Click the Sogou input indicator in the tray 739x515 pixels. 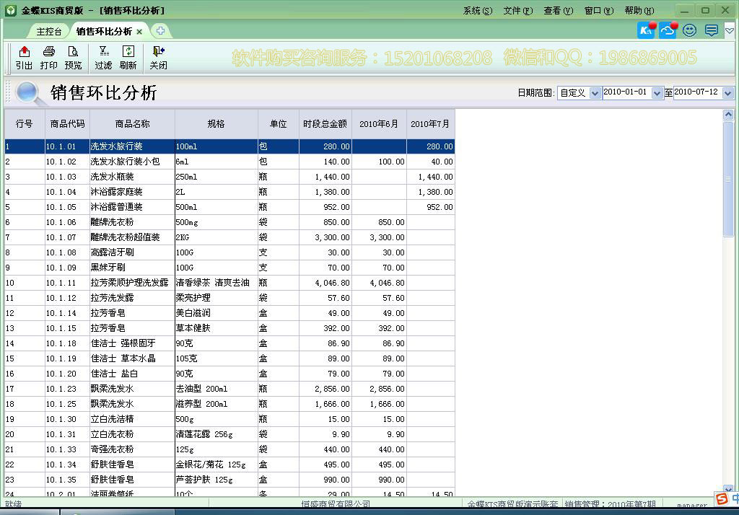click(720, 498)
